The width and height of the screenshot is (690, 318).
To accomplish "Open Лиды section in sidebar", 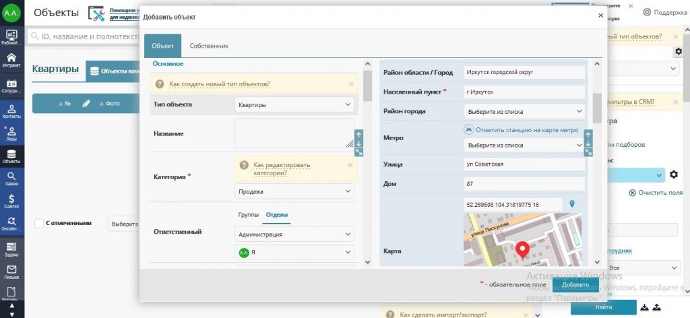I will (11, 133).
